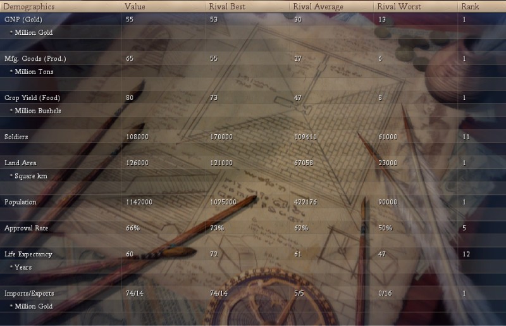This screenshot has width=506, height=326.
Task: Click the Land Area row label
Action: coord(20,163)
